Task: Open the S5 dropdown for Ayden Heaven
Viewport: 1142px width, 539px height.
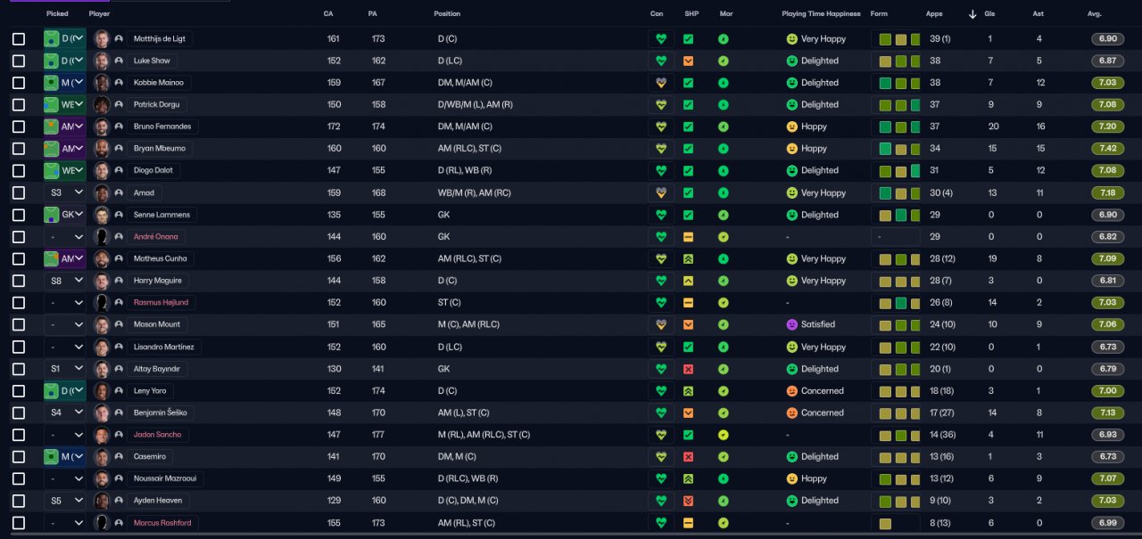Action: pos(65,501)
